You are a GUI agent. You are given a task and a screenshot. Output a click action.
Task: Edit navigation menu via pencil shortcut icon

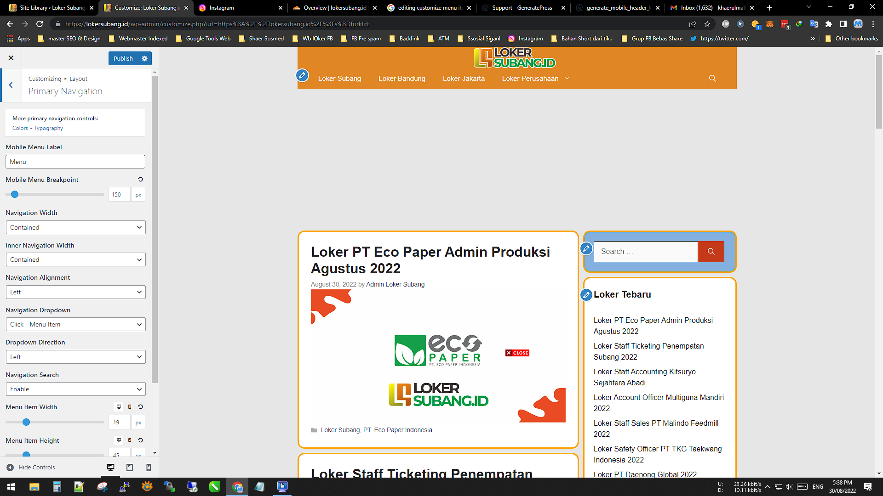(302, 75)
